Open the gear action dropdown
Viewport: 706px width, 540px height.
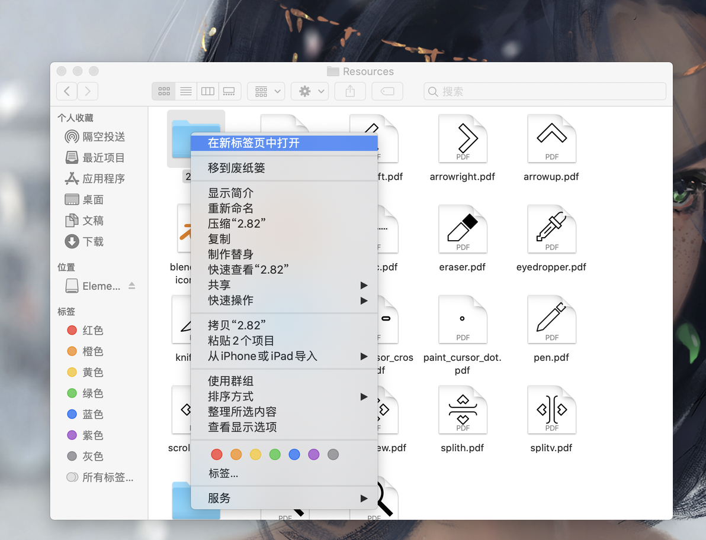click(309, 91)
